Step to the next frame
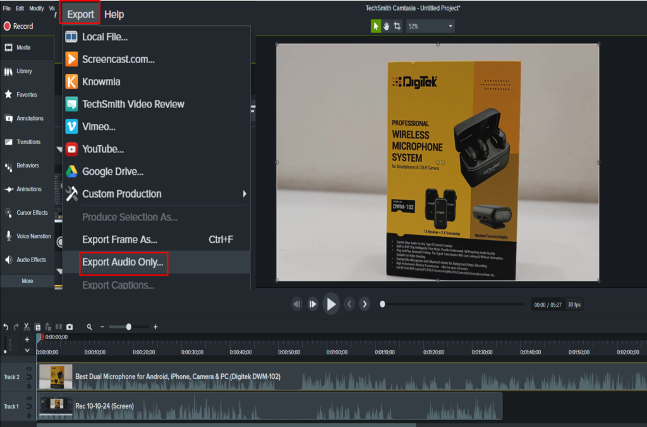The width and height of the screenshot is (647, 427). tap(313, 304)
